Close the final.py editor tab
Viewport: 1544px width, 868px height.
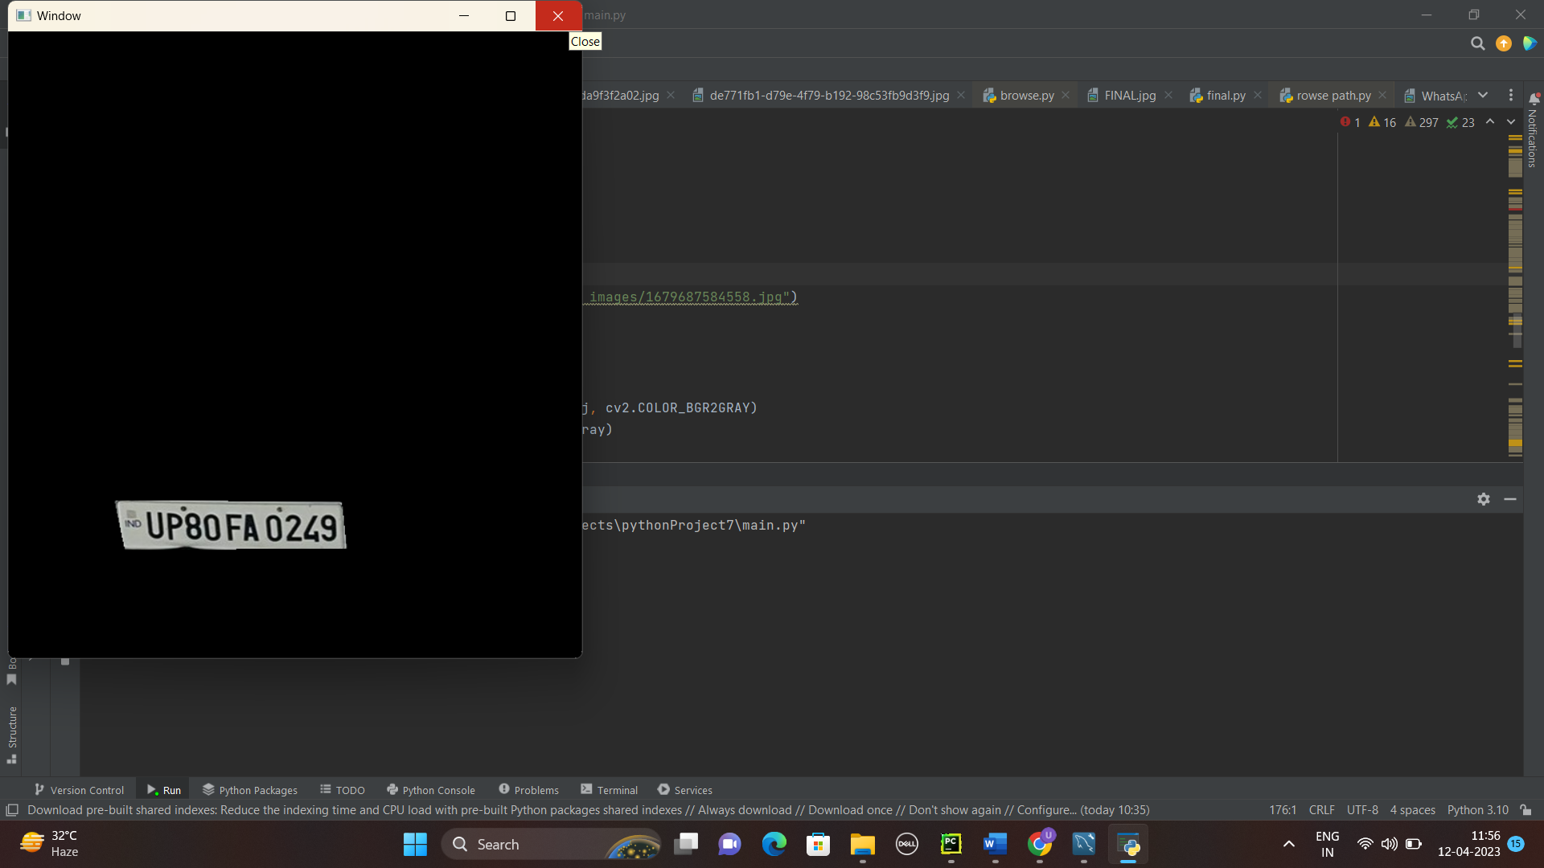pos(1258,95)
